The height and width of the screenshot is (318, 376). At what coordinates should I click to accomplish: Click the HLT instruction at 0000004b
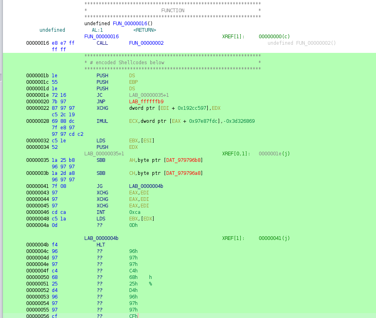point(101,245)
